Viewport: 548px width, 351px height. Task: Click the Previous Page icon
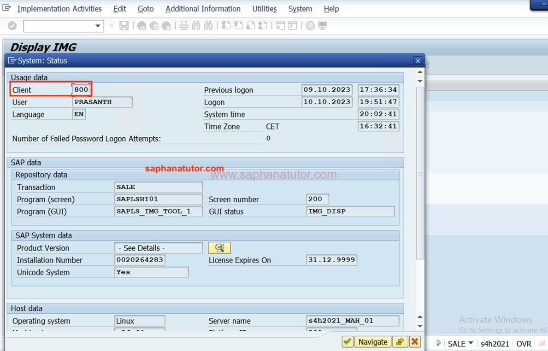pos(238,25)
